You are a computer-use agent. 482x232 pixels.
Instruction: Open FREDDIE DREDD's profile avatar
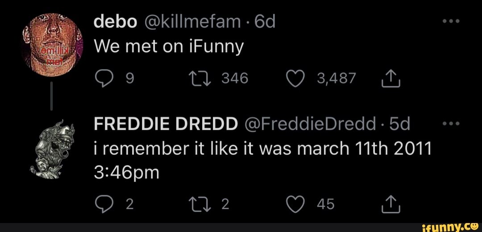tap(52, 148)
